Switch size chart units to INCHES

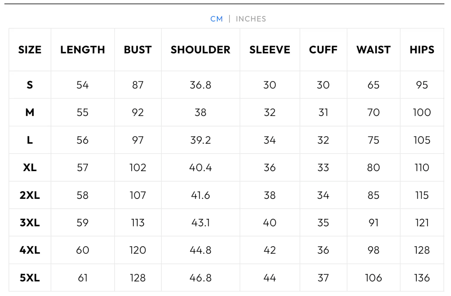(251, 19)
